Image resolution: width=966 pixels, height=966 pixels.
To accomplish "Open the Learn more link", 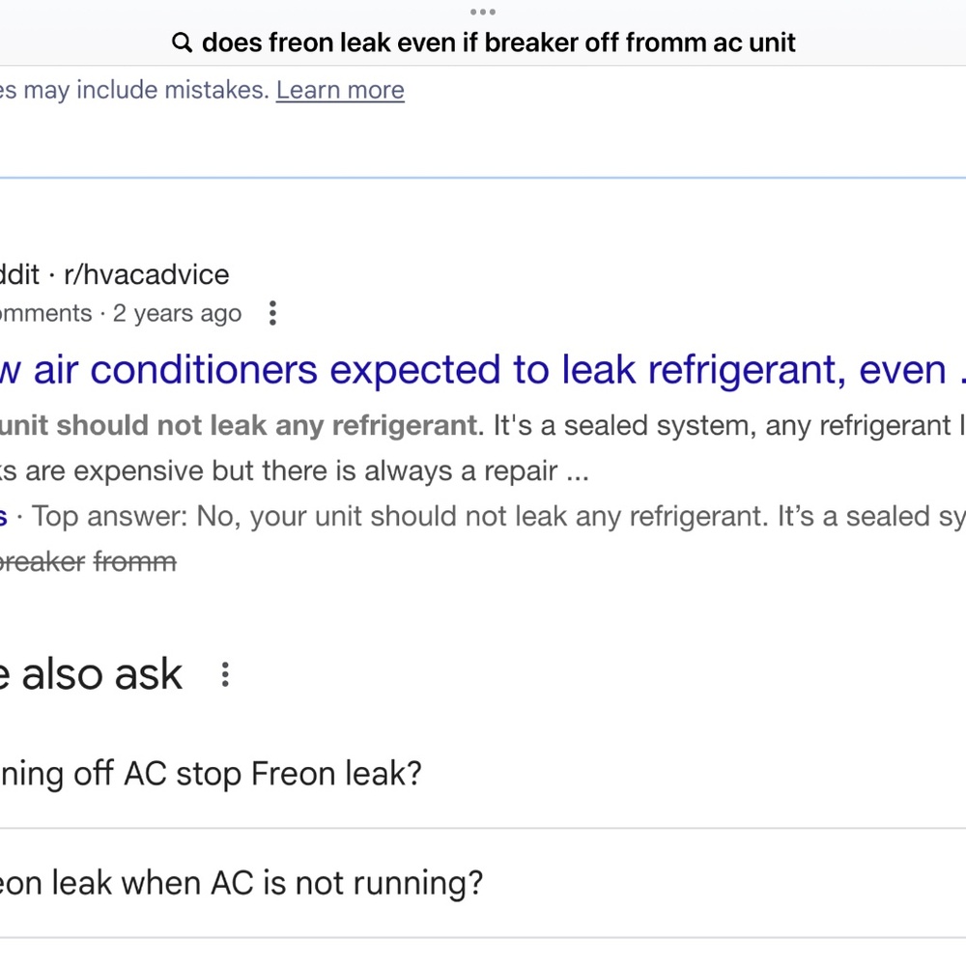I will pyautogui.click(x=340, y=90).
